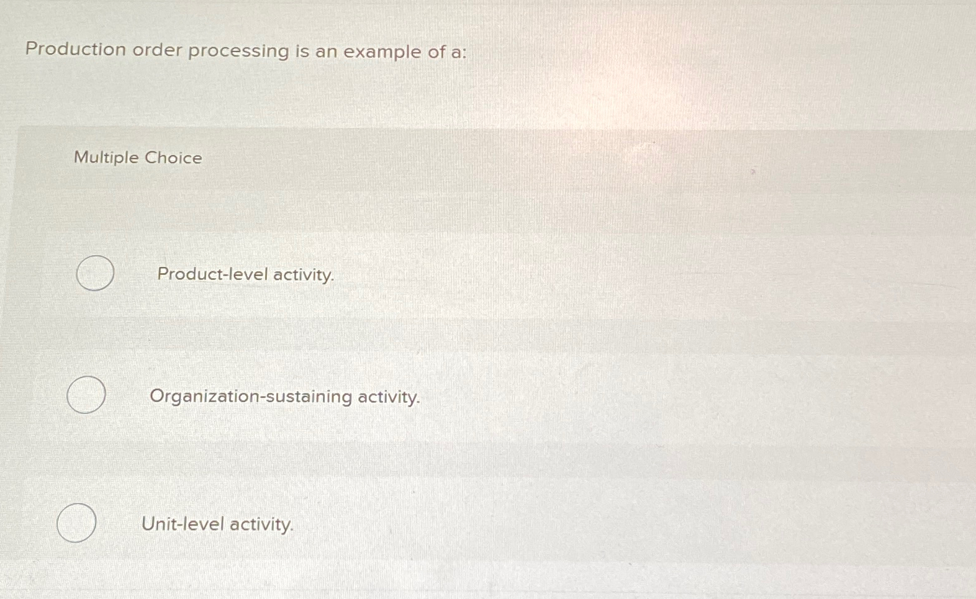Click the Organization-sustaining activity answer text
This screenshot has width=976, height=599.
coord(286,397)
